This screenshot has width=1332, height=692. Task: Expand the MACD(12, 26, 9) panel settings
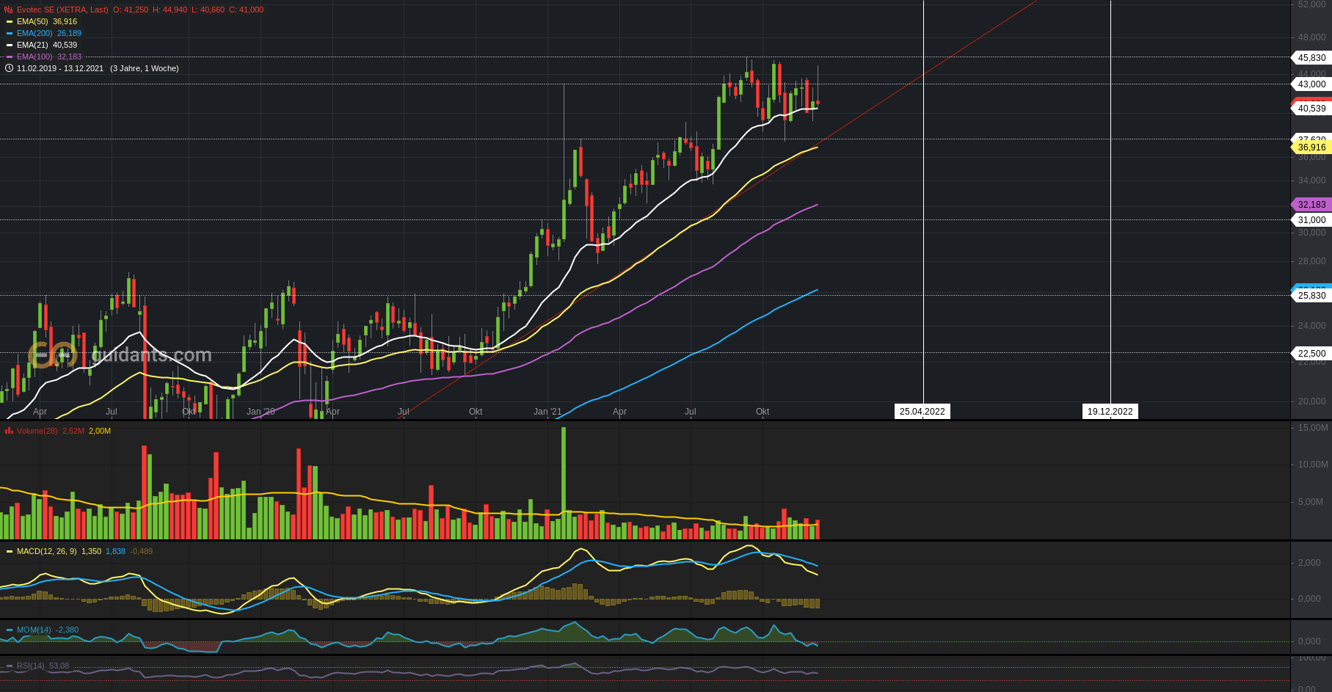[44, 551]
